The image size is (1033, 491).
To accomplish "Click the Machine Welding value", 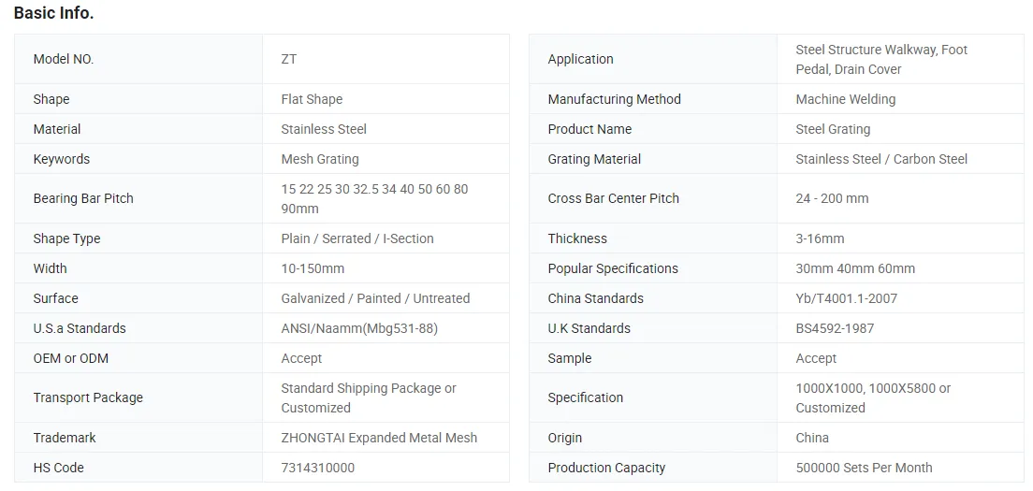I will click(845, 99).
